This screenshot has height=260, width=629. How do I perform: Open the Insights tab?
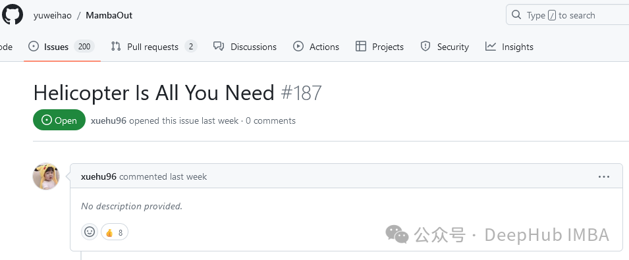[509, 47]
